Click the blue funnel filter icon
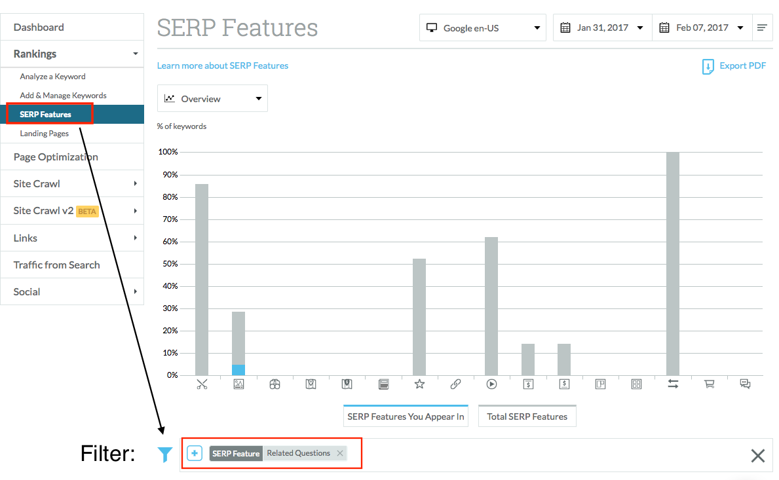Image resolution: width=779 pixels, height=480 pixels. [x=165, y=454]
